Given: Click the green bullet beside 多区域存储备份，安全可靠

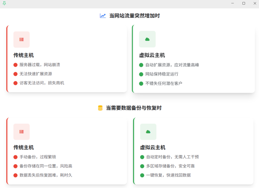Looking at the screenshot, I should pyautogui.click(x=142, y=166).
